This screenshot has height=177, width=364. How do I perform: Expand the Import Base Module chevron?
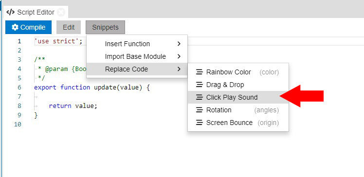[x=179, y=56]
